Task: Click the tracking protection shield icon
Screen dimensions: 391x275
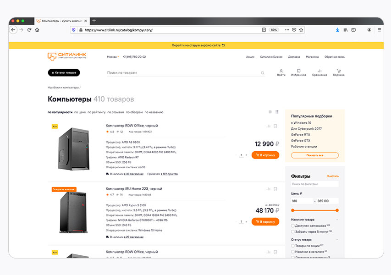Action: point(73,30)
